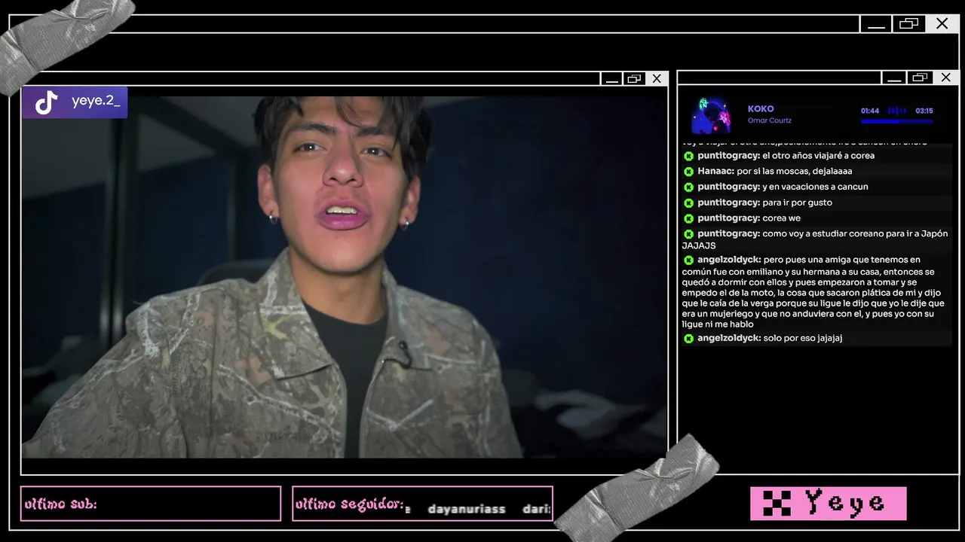Restore the chat window frame

coord(919,78)
